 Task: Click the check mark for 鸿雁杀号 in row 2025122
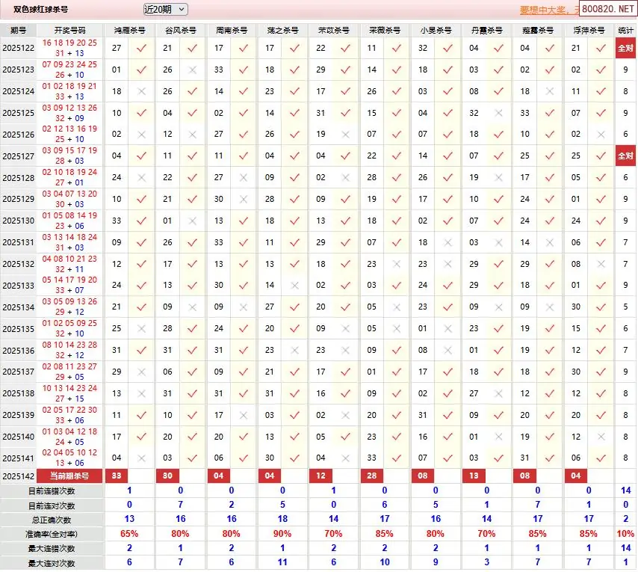coord(141,48)
